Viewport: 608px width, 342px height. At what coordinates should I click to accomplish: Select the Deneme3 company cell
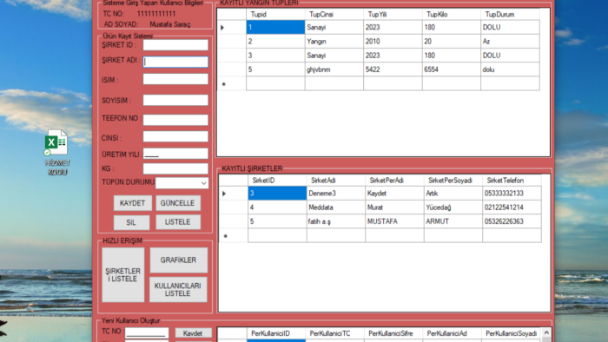(x=336, y=194)
